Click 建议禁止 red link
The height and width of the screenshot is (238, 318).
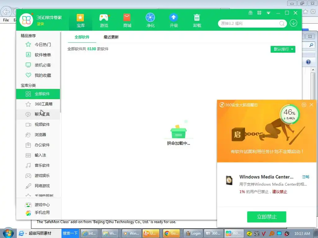(x=279, y=192)
